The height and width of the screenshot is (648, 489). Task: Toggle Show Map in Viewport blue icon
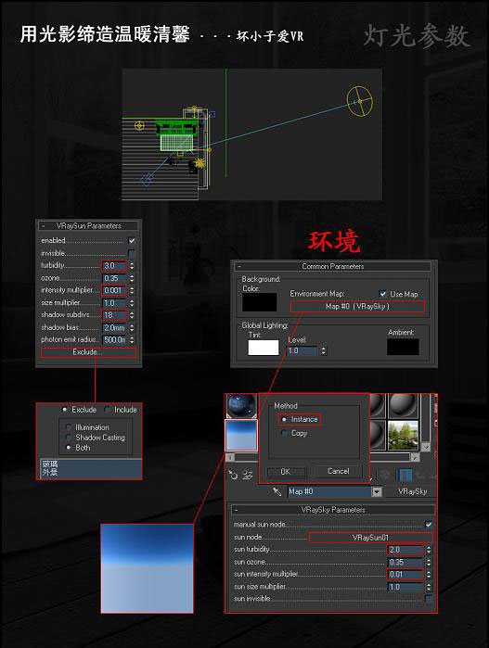[405, 476]
